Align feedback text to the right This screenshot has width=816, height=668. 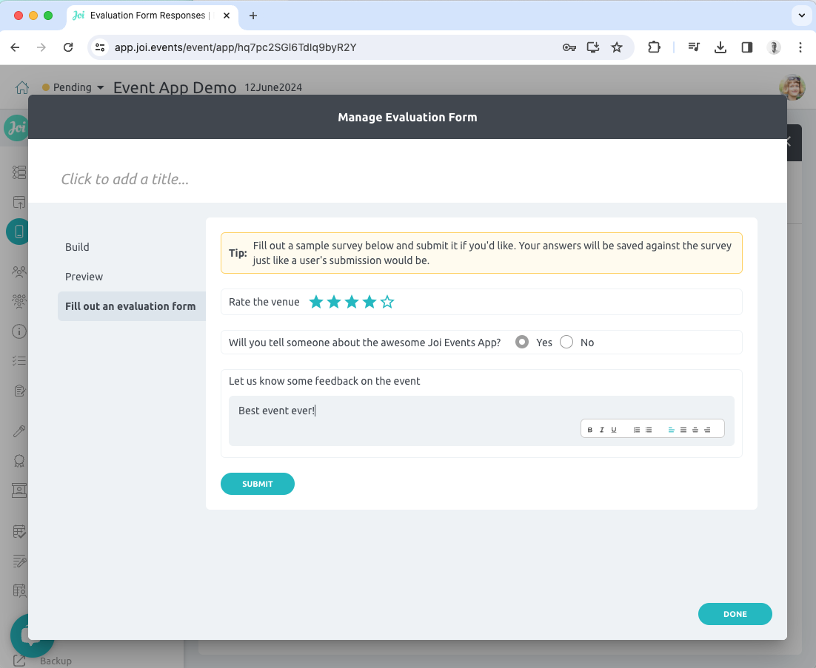point(707,429)
